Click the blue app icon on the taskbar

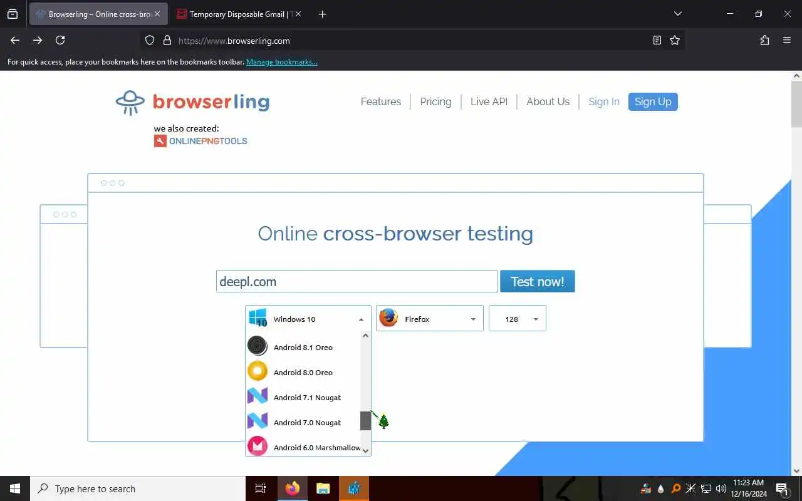tap(354, 488)
